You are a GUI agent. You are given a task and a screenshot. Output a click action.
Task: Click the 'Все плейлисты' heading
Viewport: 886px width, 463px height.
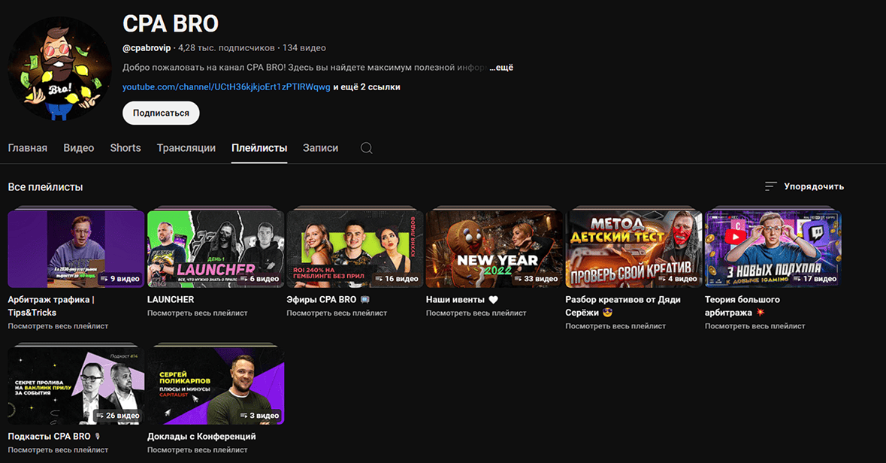[45, 187]
